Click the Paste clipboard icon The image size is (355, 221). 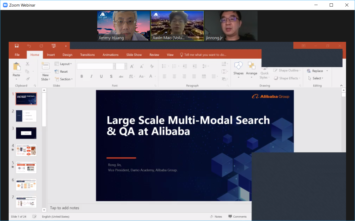[x=16, y=67]
